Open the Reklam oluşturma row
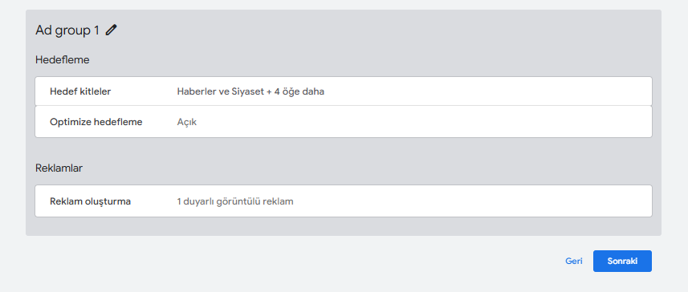This screenshot has height=292, width=688. 344,201
